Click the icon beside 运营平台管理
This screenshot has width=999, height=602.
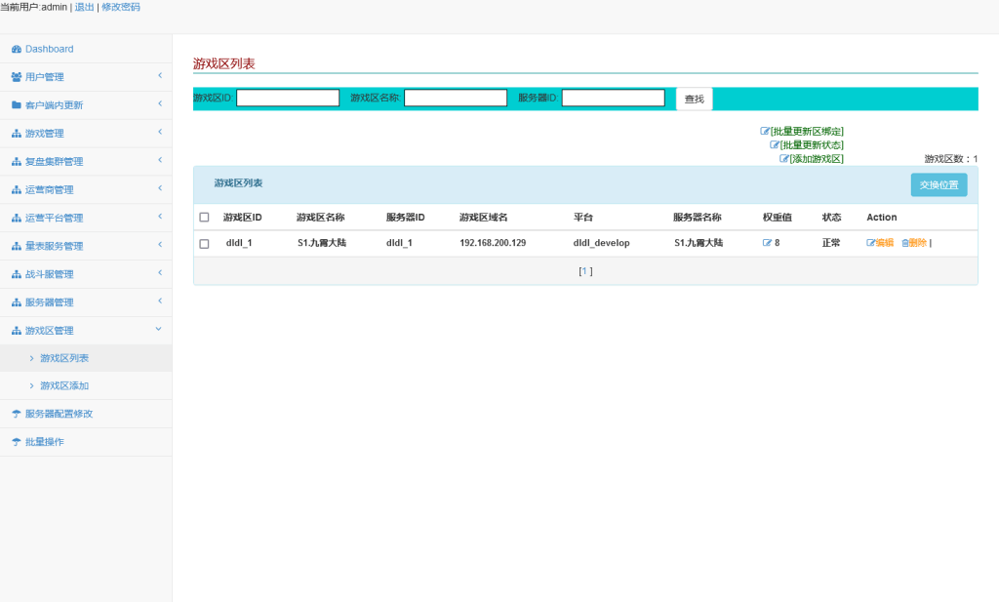click(x=16, y=218)
